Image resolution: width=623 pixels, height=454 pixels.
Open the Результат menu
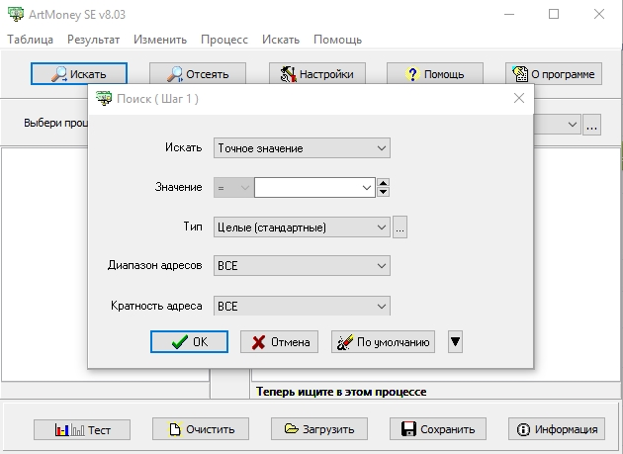[x=93, y=40]
